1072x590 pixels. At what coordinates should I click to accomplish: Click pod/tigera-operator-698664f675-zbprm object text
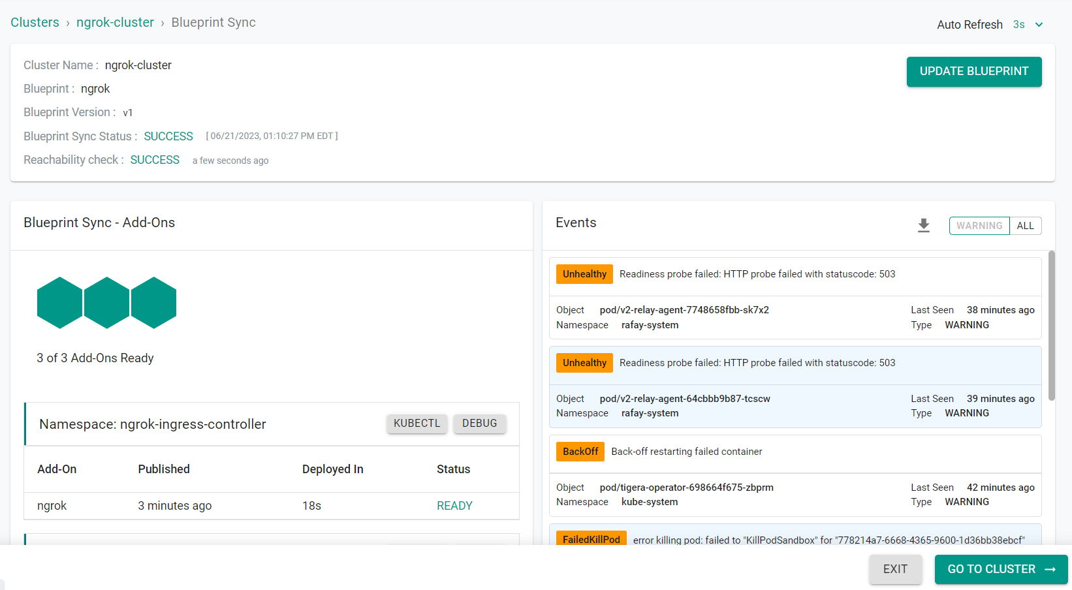(x=687, y=488)
